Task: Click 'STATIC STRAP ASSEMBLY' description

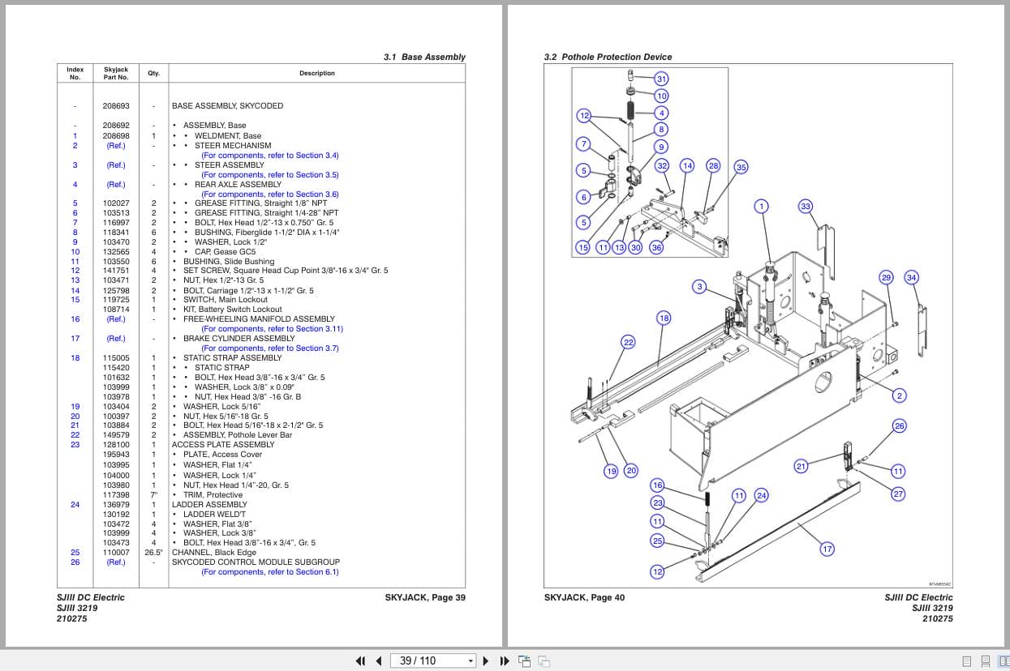Action: click(x=232, y=358)
